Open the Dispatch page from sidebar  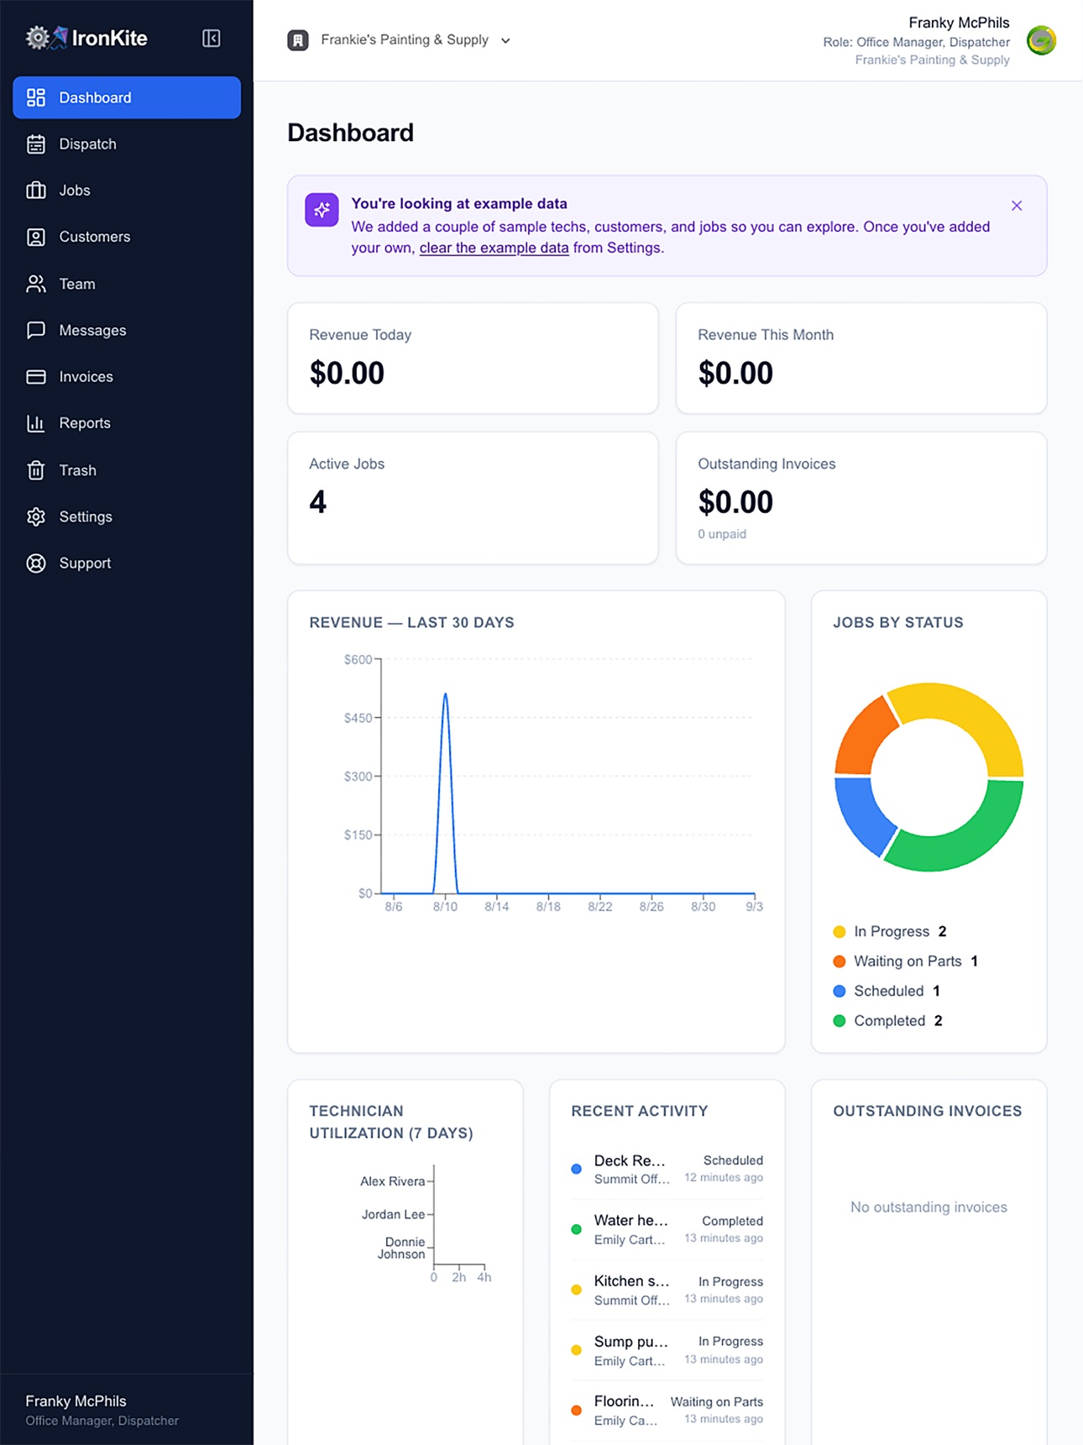(127, 144)
